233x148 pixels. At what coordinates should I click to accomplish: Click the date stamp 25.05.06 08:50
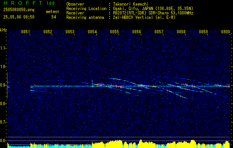point(19,17)
